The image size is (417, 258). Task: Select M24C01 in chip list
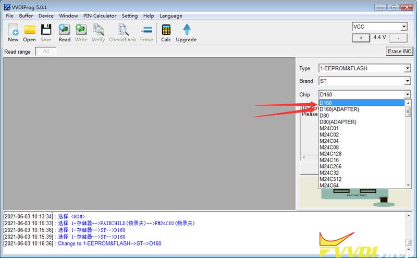coord(362,128)
